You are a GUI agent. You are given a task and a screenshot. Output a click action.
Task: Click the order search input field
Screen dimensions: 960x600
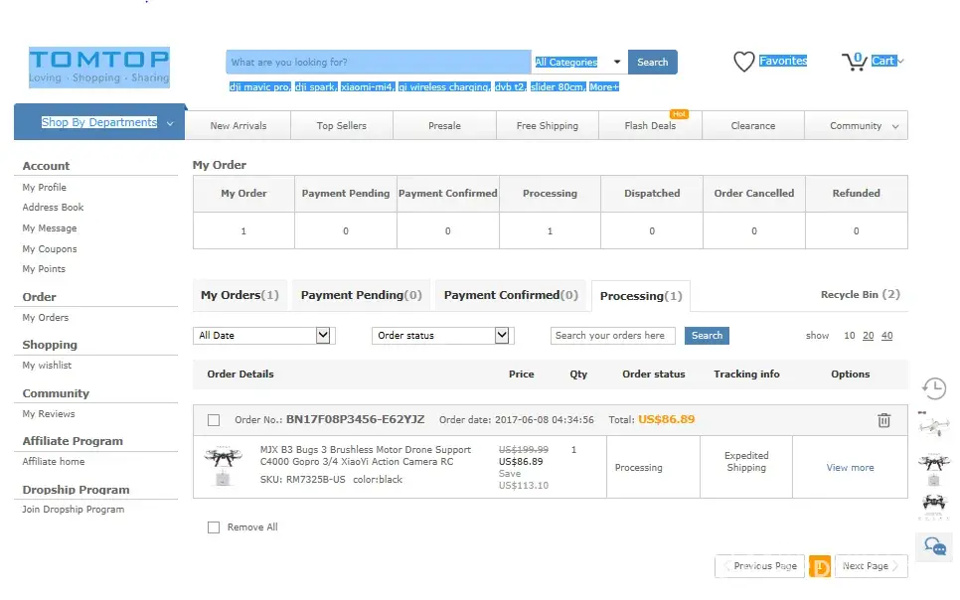point(612,336)
